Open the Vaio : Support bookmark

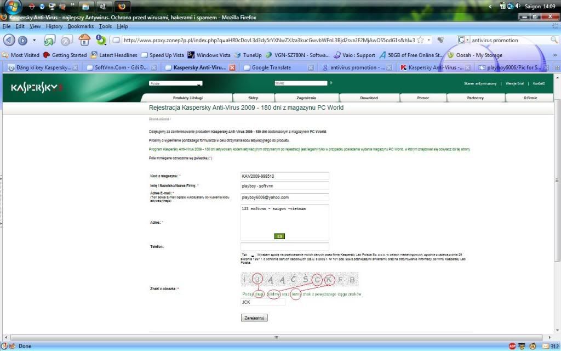pos(354,55)
